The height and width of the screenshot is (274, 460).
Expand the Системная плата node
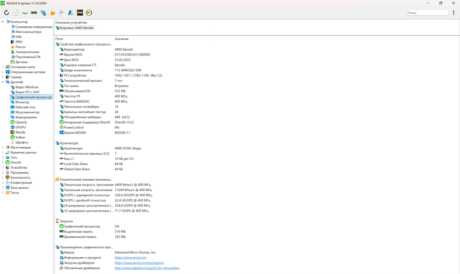pyautogui.click(x=3, y=67)
